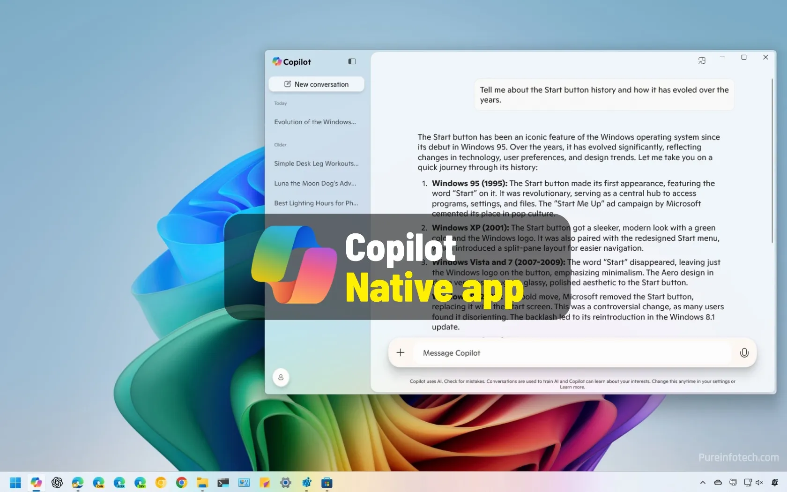Click the Message Copilot input field
This screenshot has height=492, width=787.
click(x=572, y=353)
